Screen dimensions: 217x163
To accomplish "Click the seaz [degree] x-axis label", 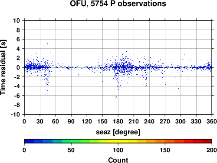I will pyautogui.click(x=118, y=132).
